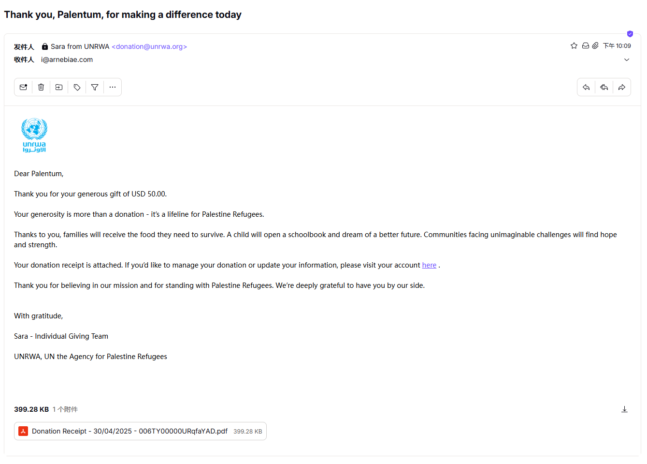Open the donation@unrwa.org sender address

point(149,46)
